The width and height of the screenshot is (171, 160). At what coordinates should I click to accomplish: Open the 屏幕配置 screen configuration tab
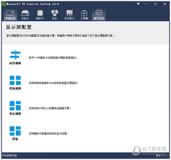[x=10, y=15]
